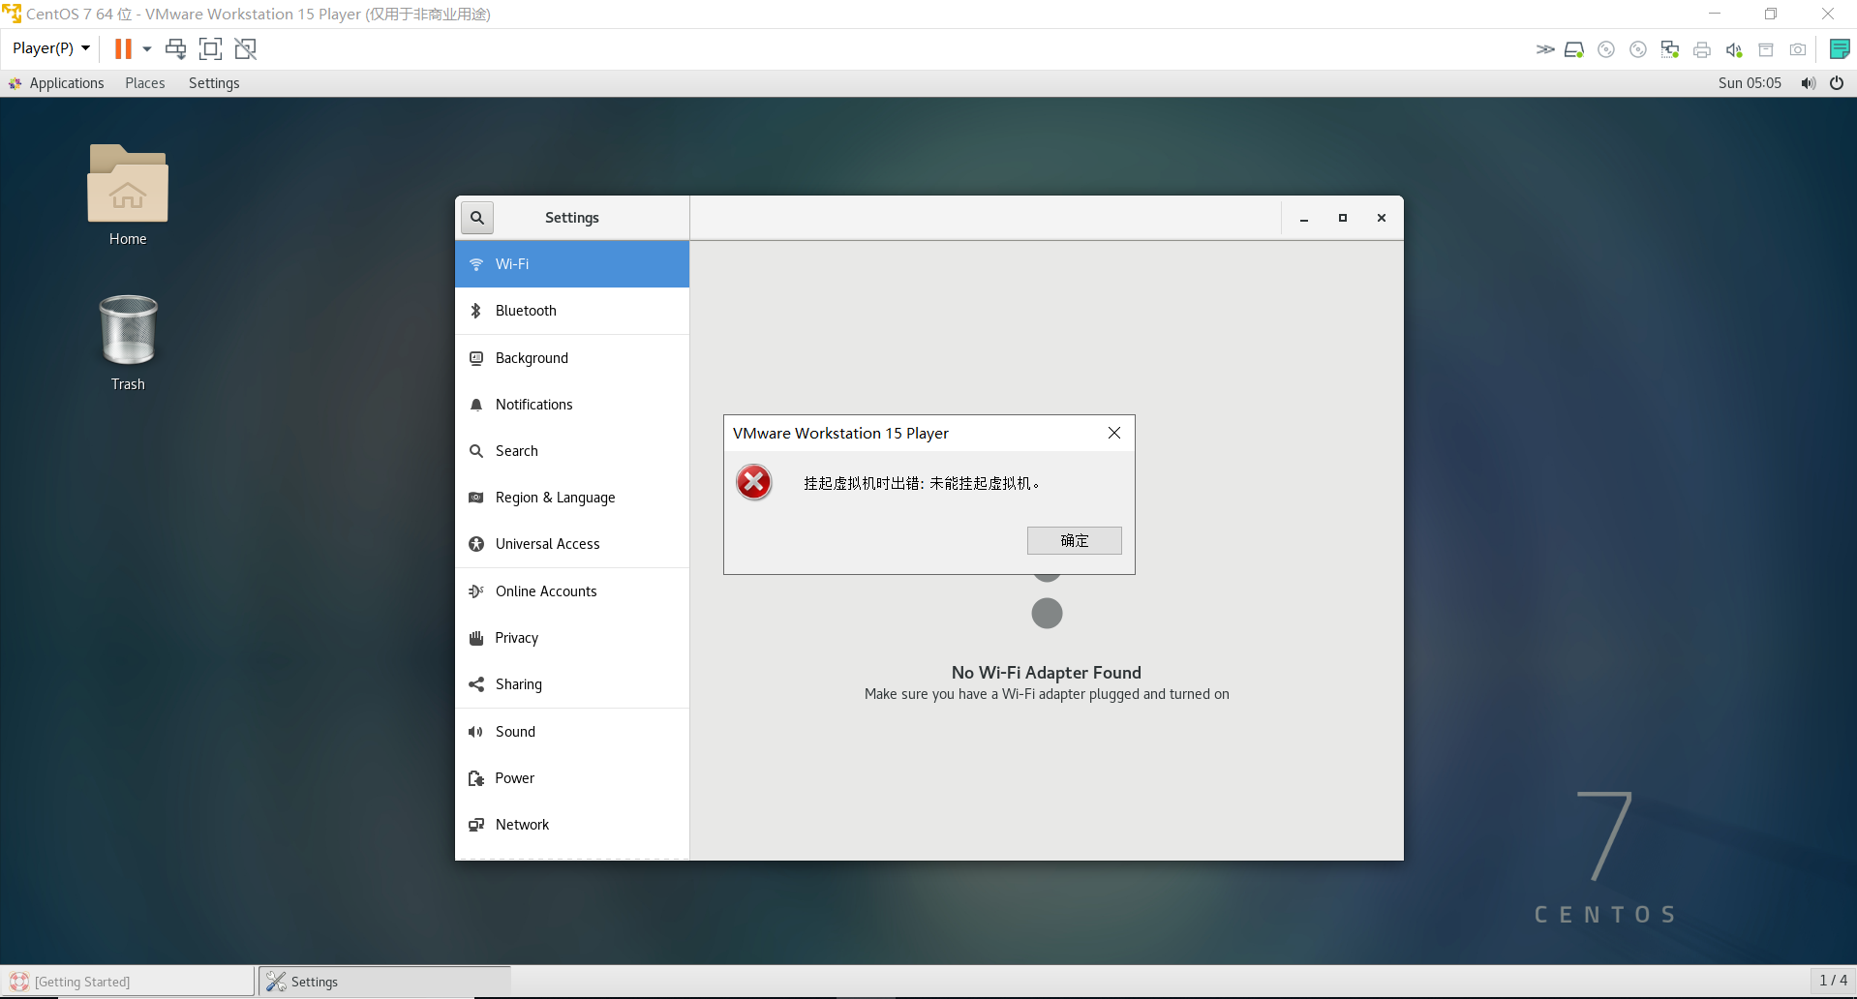This screenshot has width=1857, height=999.
Task: Open the Sound settings panel
Action: point(572,732)
